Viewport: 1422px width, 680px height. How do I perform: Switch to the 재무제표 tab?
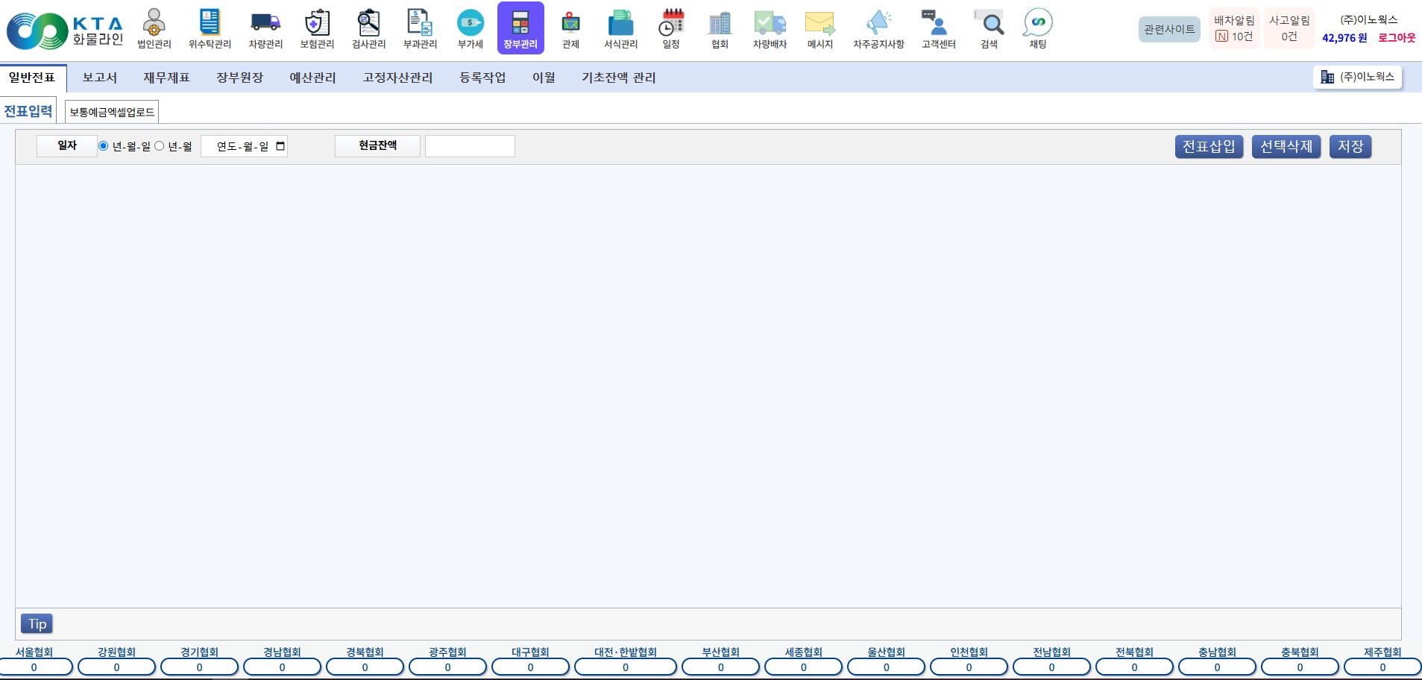166,78
